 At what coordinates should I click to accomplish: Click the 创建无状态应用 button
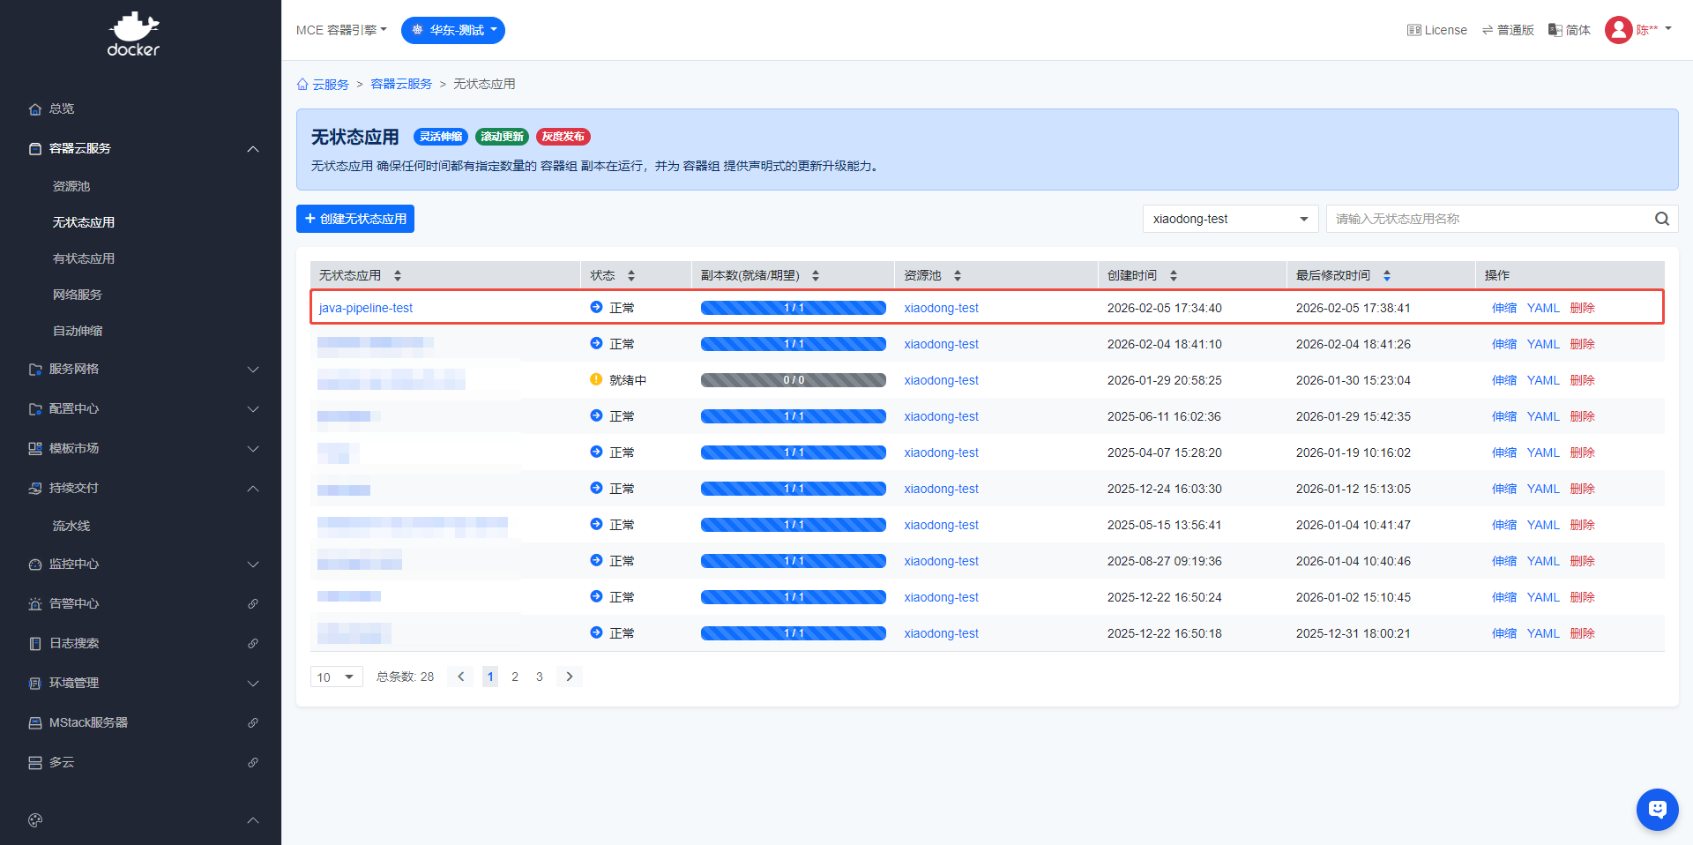pos(355,219)
